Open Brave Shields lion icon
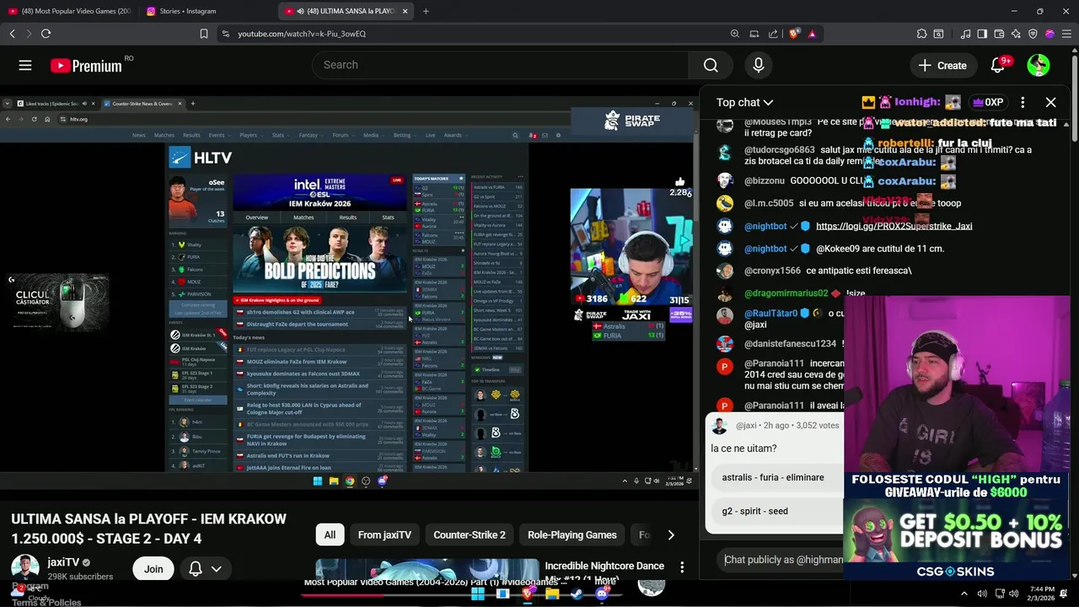 [x=794, y=34]
